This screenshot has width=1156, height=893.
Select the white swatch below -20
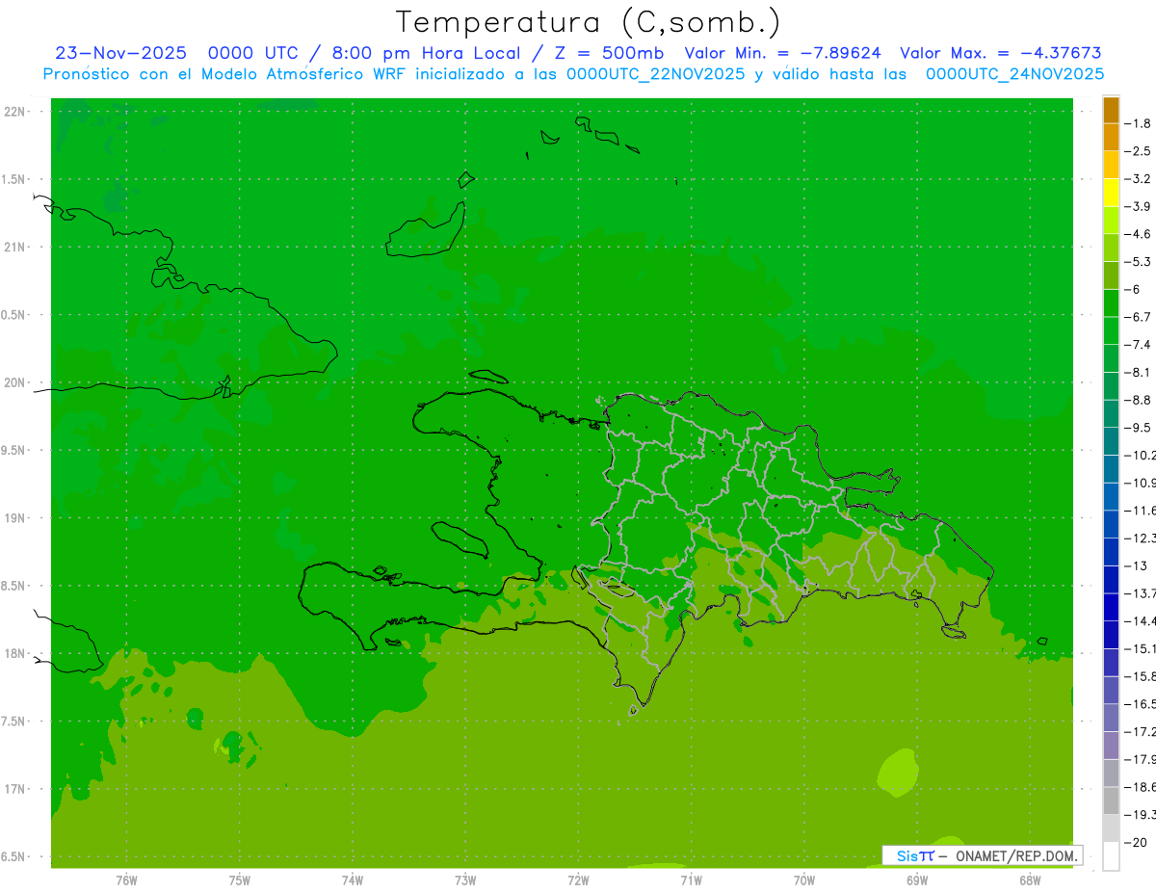[x=1111, y=855]
